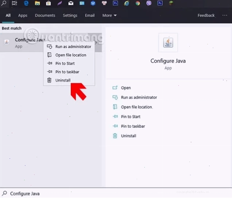232x198 pixels.
Task: Choose Pin to taskbar in context menu
Action: coord(69,72)
